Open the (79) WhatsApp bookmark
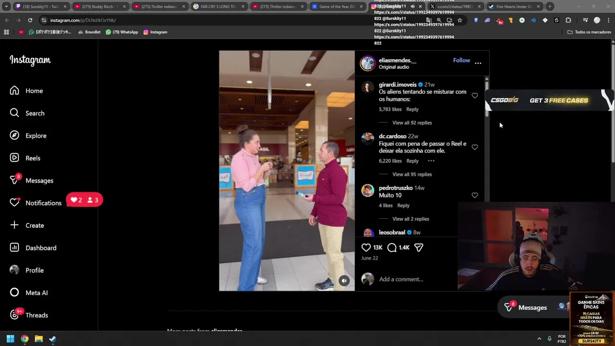Screen dimensions: 615x346 point(122,32)
